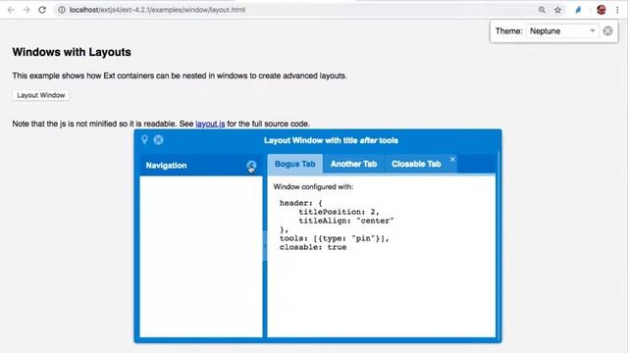The width and height of the screenshot is (628, 353).
Task: Click the Neptune theme input field
Action: 557,30
